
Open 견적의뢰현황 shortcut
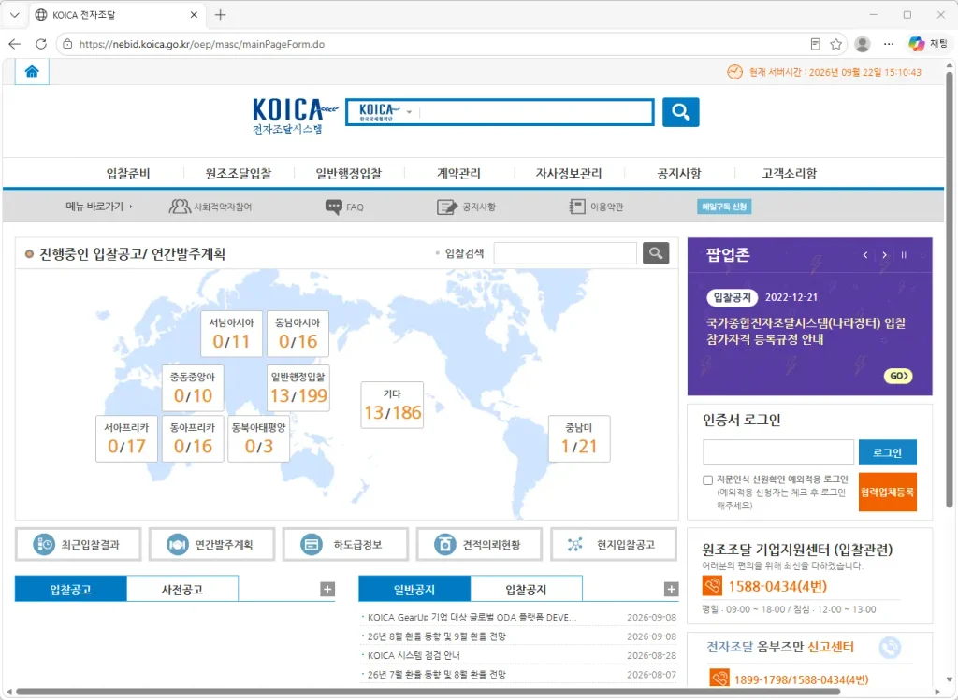click(x=479, y=544)
